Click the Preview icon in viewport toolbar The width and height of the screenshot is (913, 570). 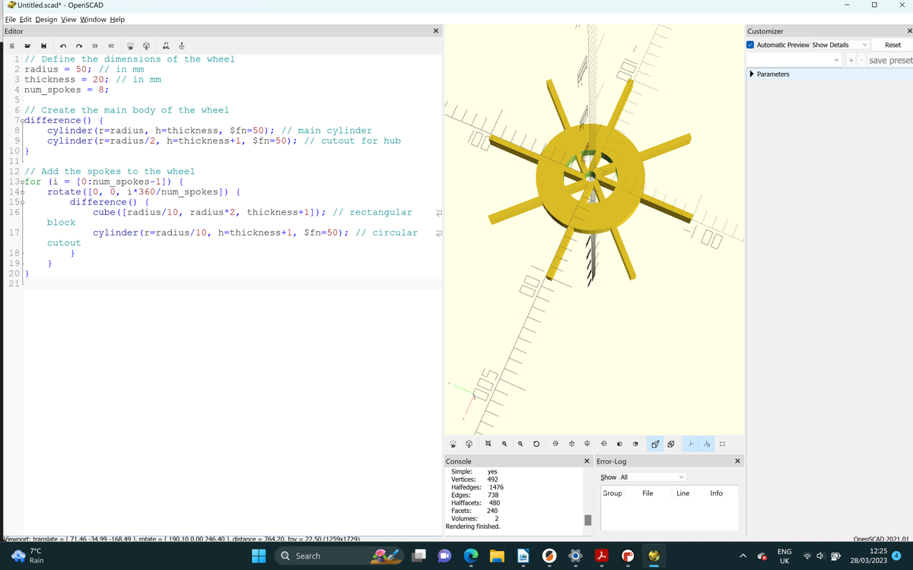click(453, 444)
